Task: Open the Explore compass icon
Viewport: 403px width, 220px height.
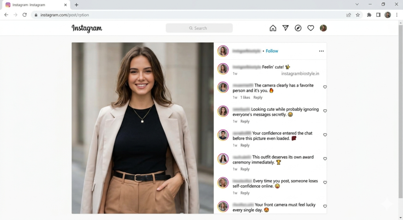Action: coord(298,28)
